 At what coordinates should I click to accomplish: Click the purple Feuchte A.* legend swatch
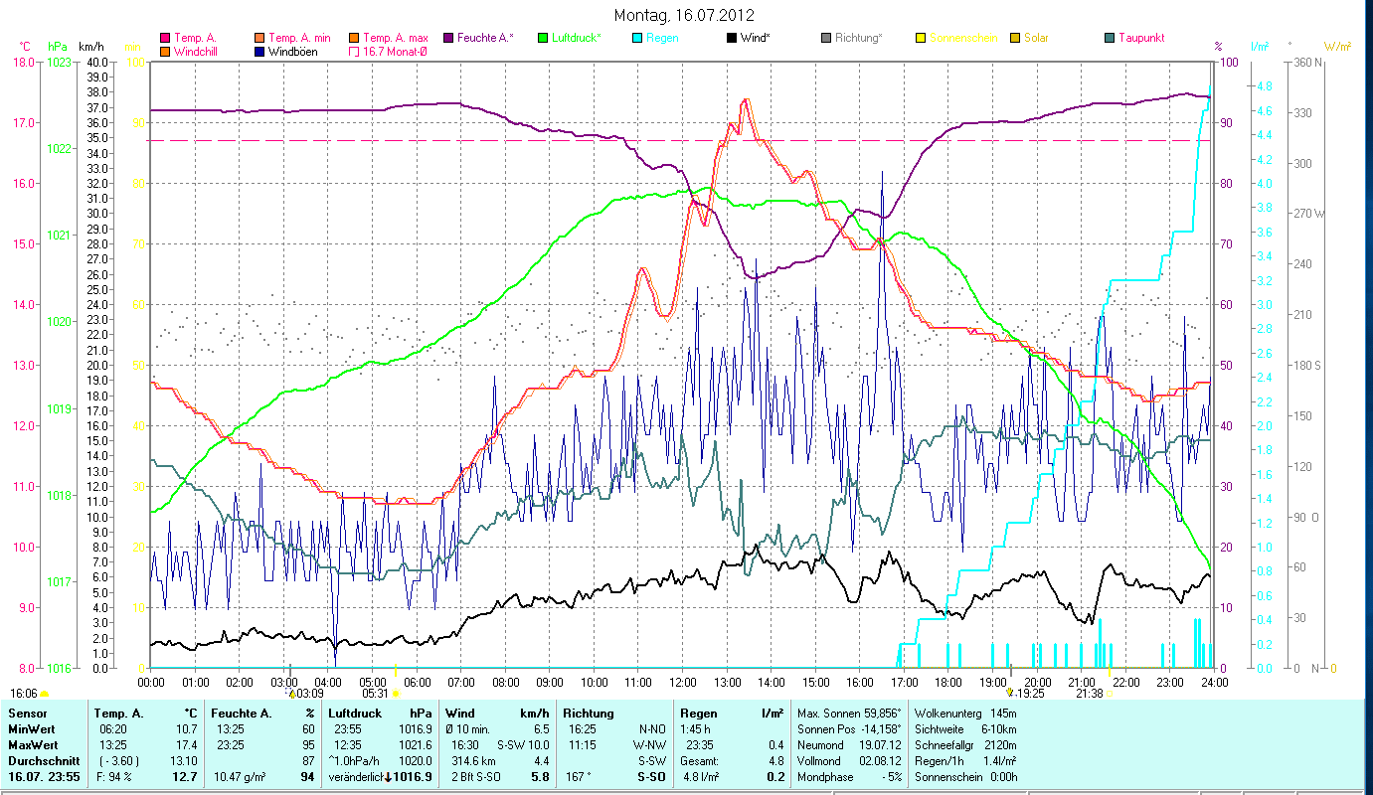pyautogui.click(x=447, y=38)
